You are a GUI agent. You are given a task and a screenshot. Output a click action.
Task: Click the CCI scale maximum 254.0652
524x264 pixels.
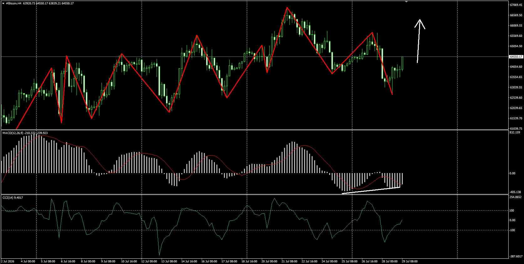[x=516, y=197]
